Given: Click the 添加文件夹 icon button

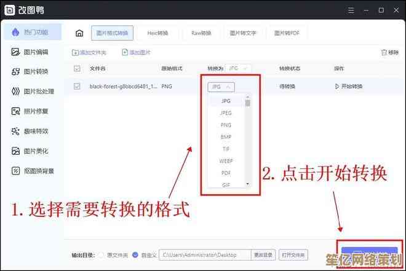Looking at the screenshot, I should pos(76,53).
